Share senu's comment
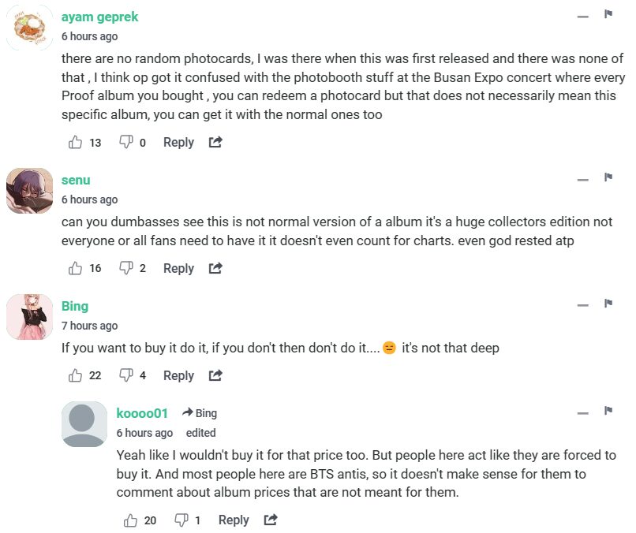 pos(215,268)
